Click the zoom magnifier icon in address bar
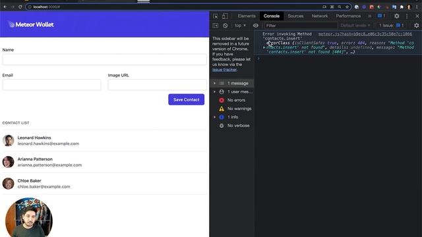Image resolution: width=422 pixels, height=237 pixels. click(340, 7)
